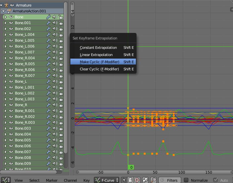Click the cube icon in the header
The image size is (233, 183).
[x=145, y=180]
